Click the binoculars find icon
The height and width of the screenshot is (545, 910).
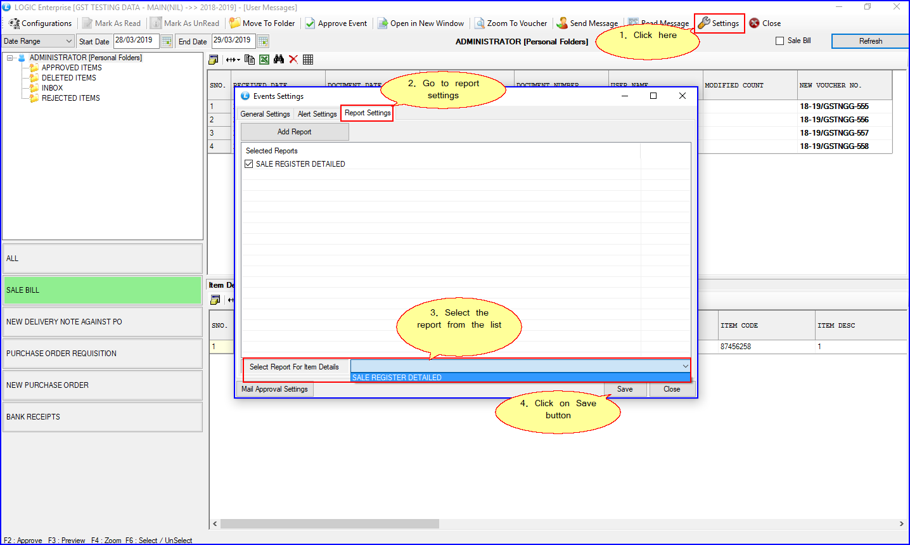[279, 60]
